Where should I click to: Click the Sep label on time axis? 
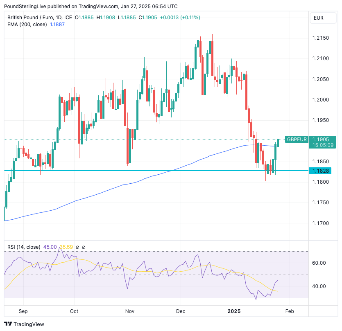(23, 311)
